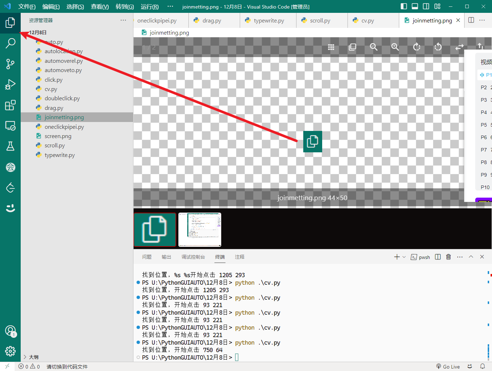This screenshot has width=492, height=371.
Task: Open the 查看(V) menu
Action: (100, 7)
